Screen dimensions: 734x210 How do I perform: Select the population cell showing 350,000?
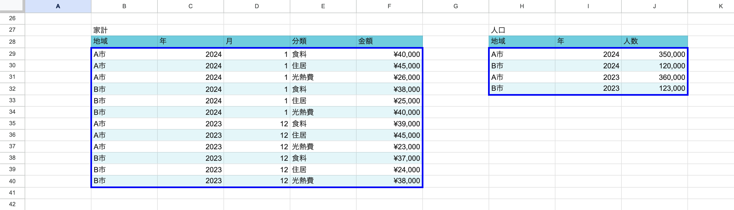(654, 54)
